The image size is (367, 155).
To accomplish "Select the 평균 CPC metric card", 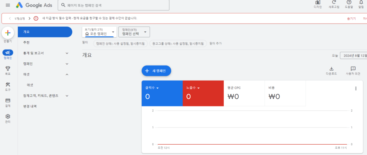I will point(244,93).
